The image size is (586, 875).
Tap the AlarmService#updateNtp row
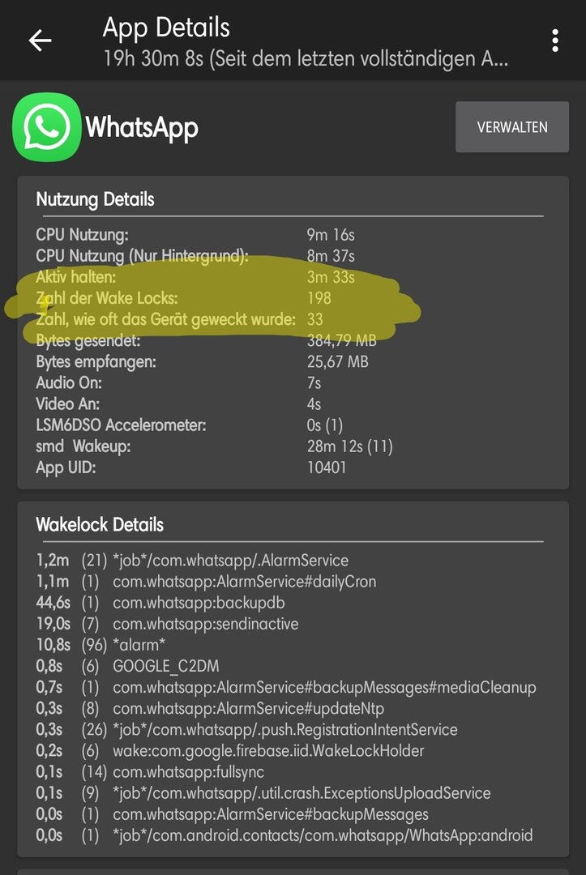[211, 709]
